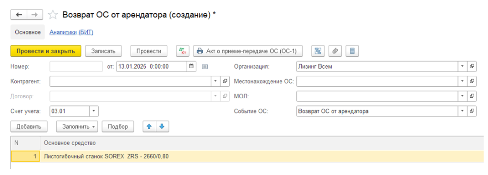
Task: Click the N column header
Action: click(26, 143)
